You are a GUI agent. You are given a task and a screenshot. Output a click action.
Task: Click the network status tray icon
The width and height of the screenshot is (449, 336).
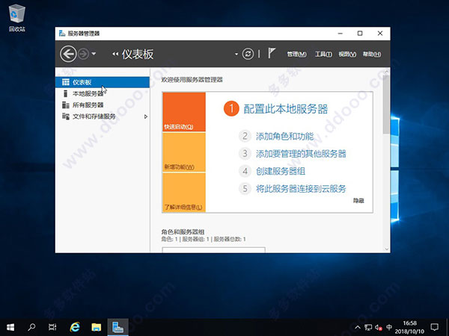(x=368, y=328)
